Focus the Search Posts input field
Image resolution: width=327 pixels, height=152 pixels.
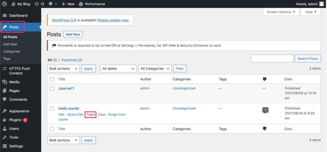[272, 58]
